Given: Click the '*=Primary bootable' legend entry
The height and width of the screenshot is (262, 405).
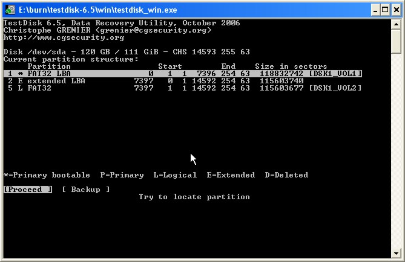Looking at the screenshot, I should coord(47,175).
